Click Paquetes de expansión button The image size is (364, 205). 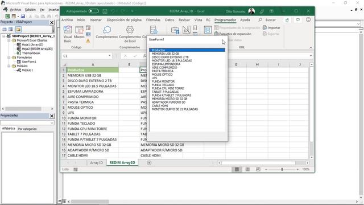tap(233, 34)
